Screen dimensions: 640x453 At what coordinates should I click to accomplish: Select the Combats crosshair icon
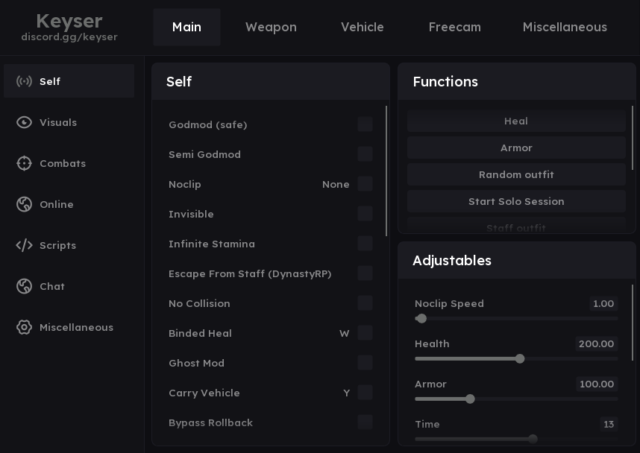click(x=24, y=163)
